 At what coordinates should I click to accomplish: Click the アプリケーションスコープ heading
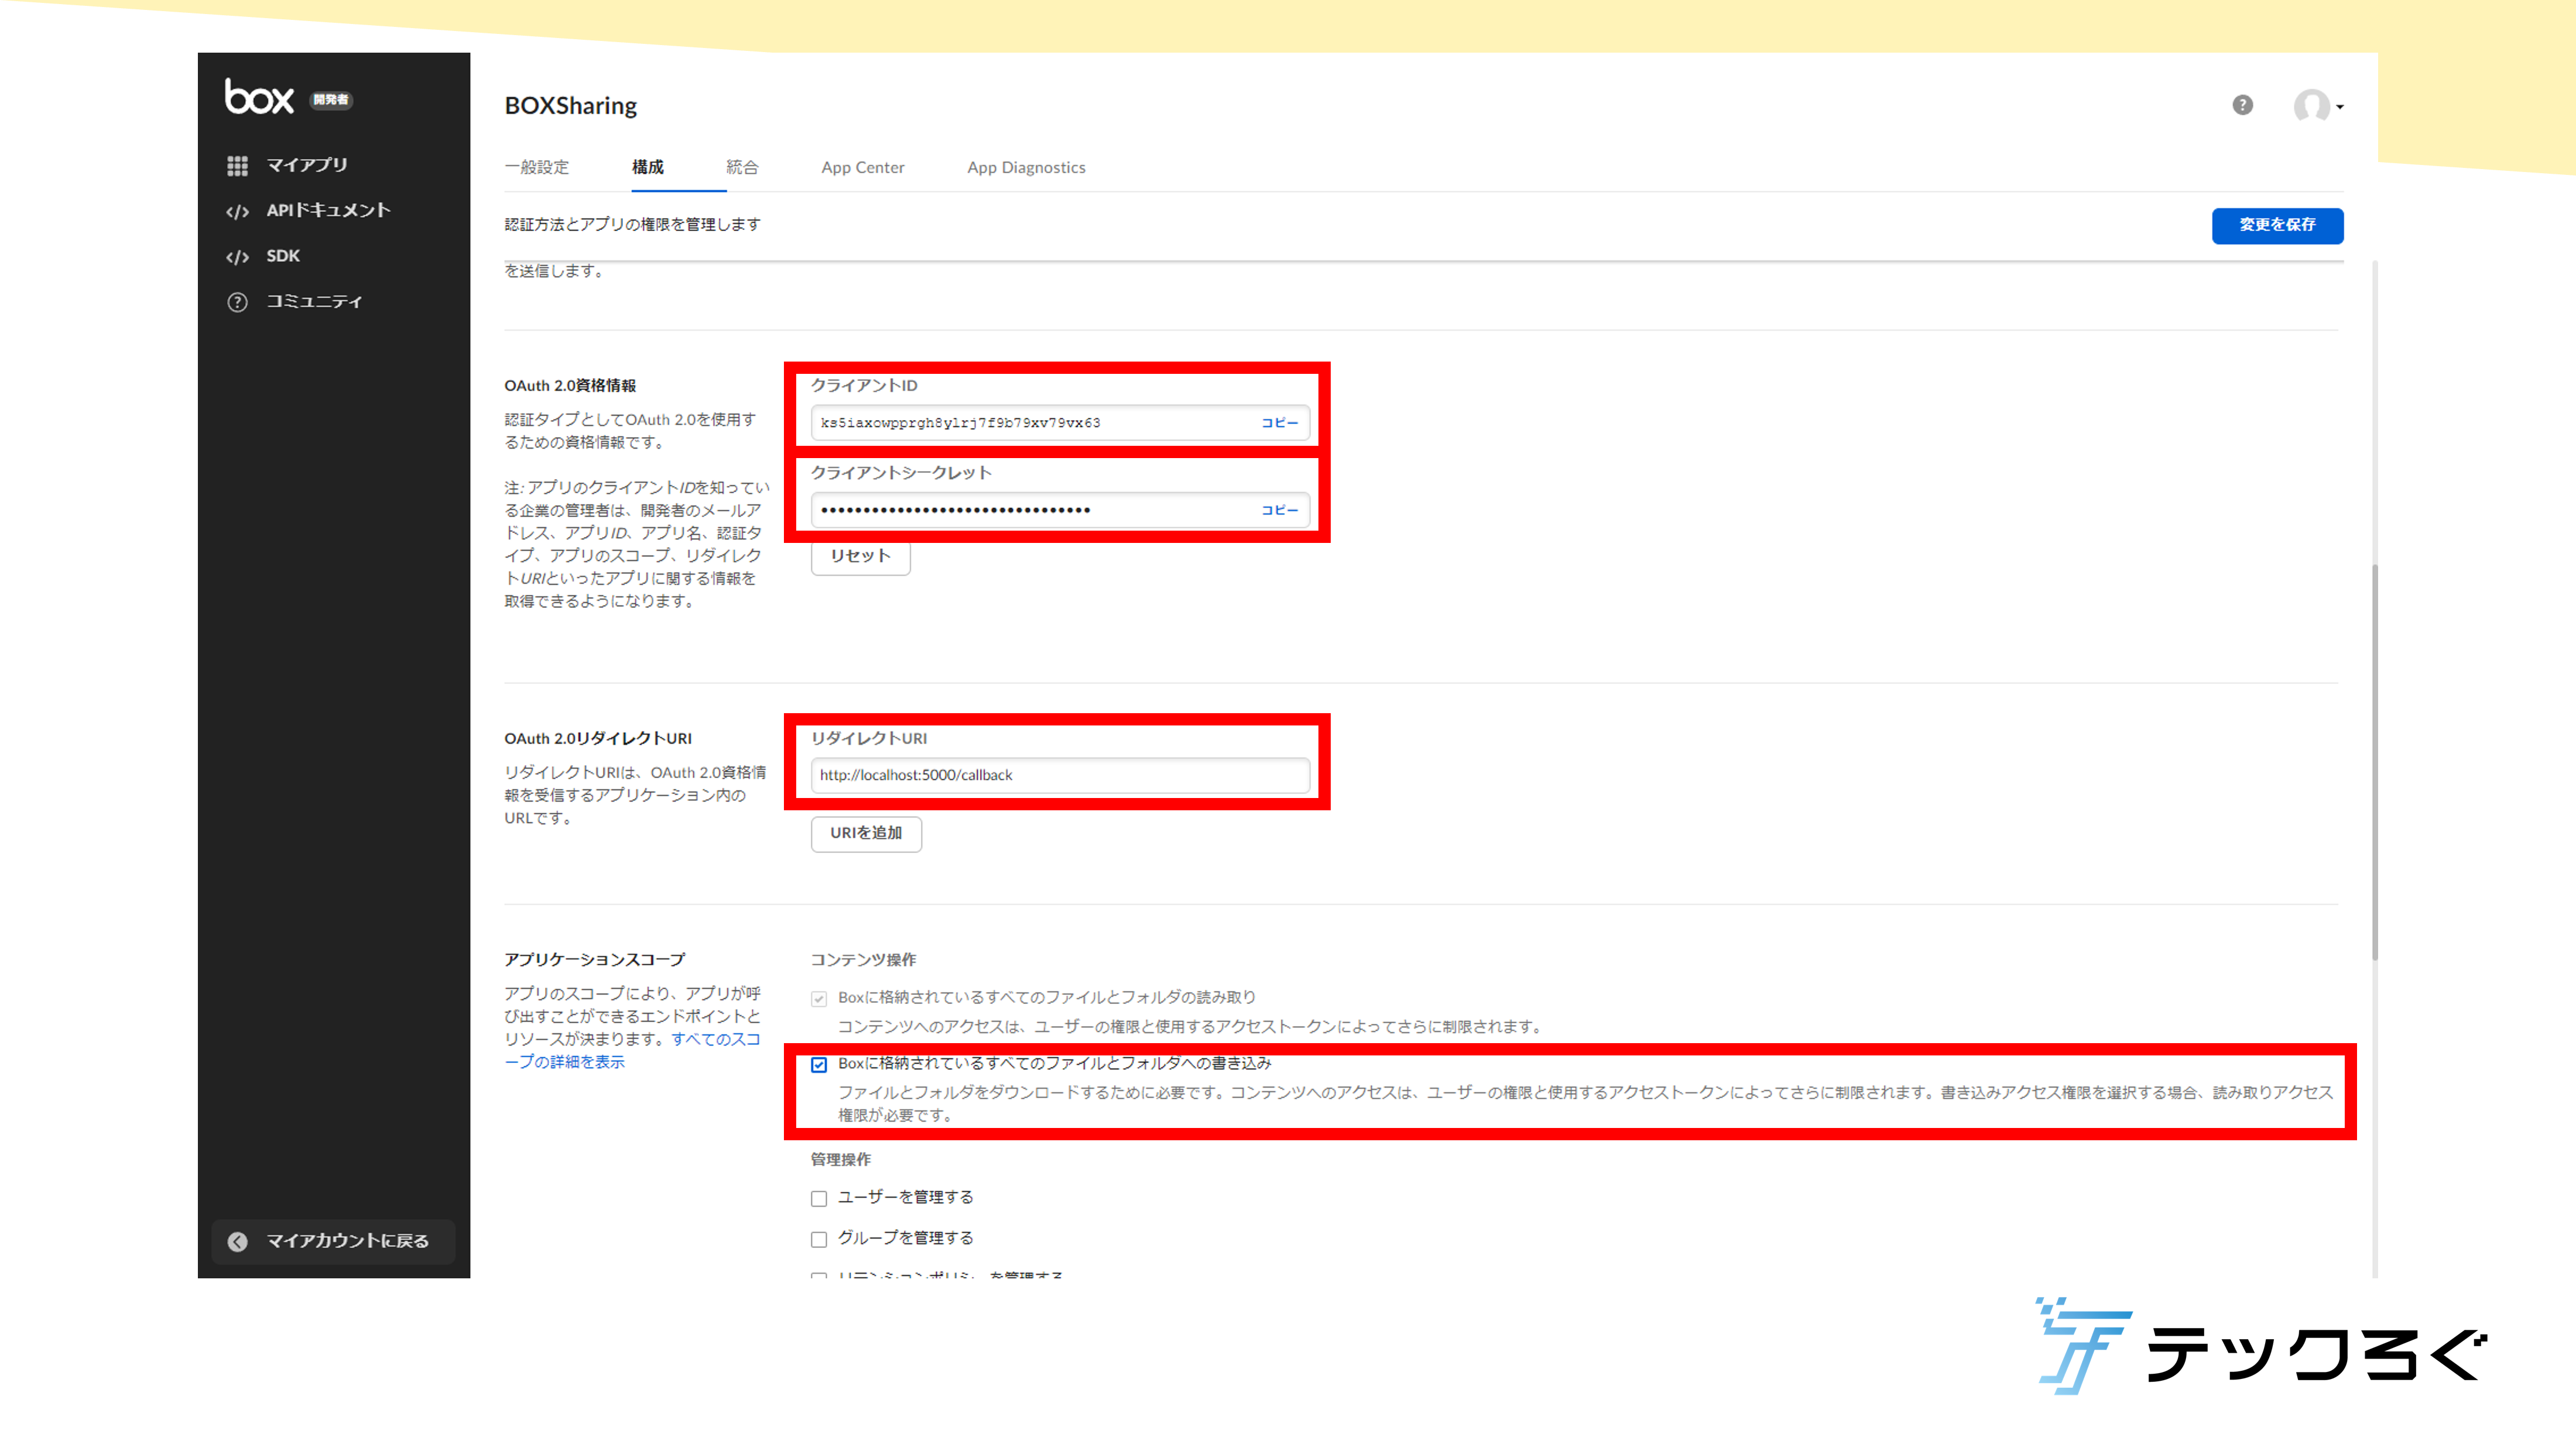click(595, 959)
